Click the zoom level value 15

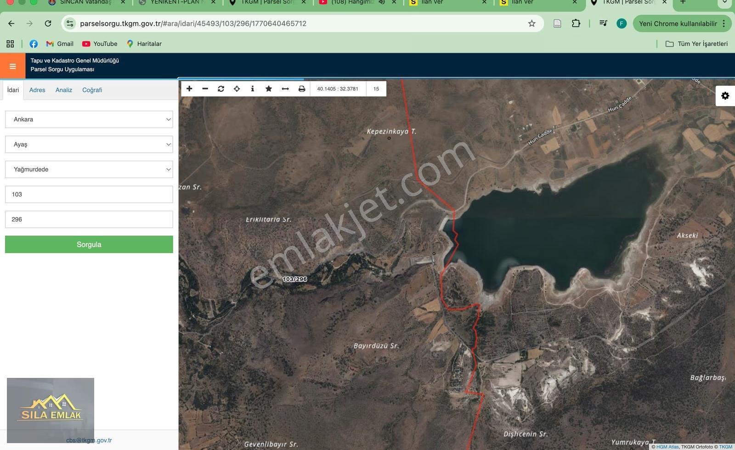[376, 89]
